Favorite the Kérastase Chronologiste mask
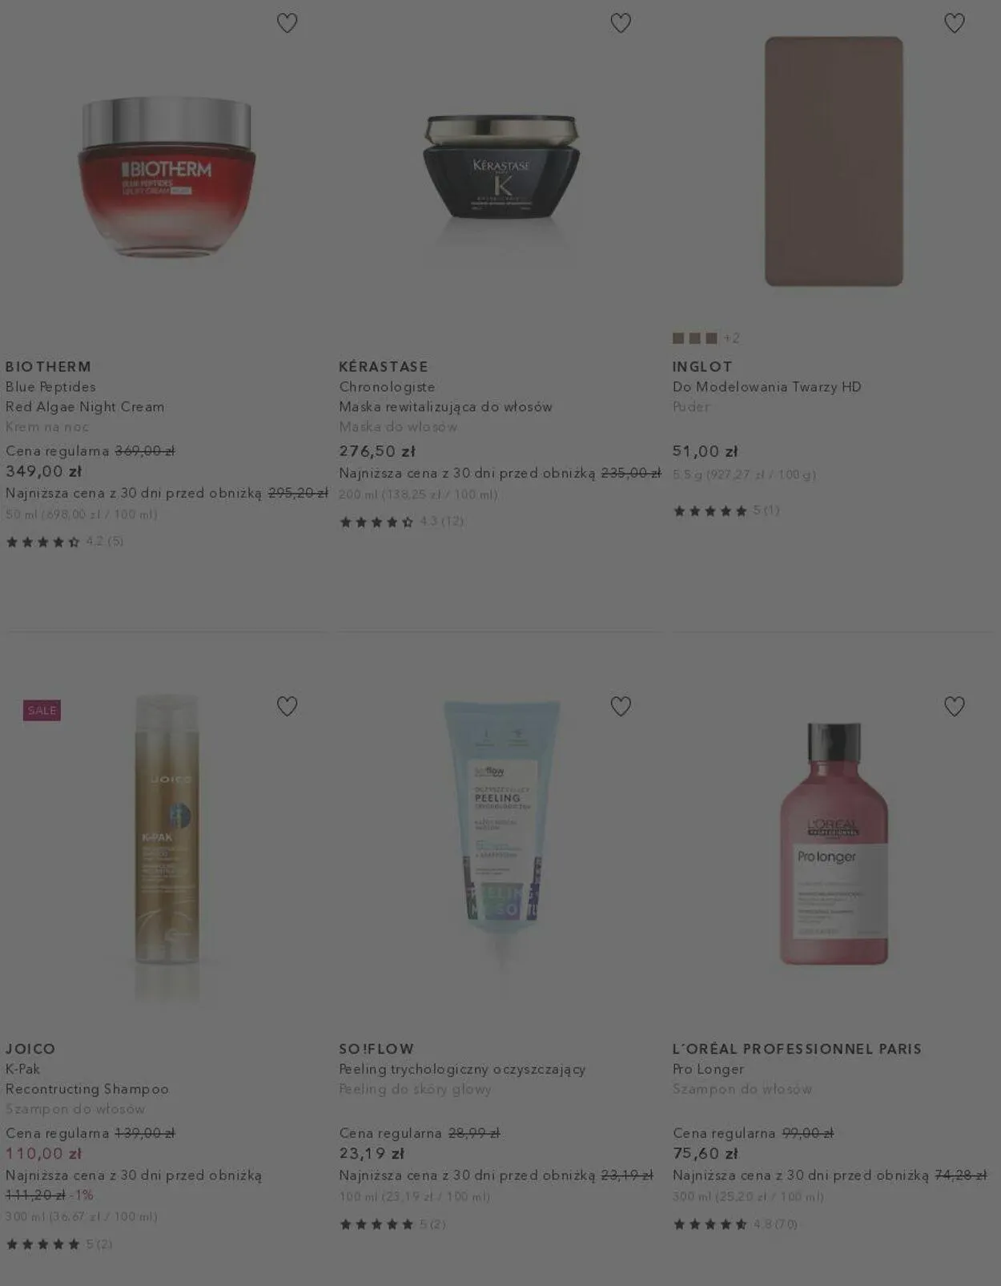1001x1286 pixels. [x=621, y=23]
